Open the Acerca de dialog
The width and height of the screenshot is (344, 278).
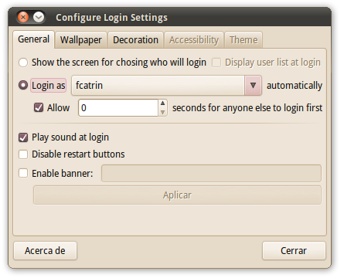[45, 250]
